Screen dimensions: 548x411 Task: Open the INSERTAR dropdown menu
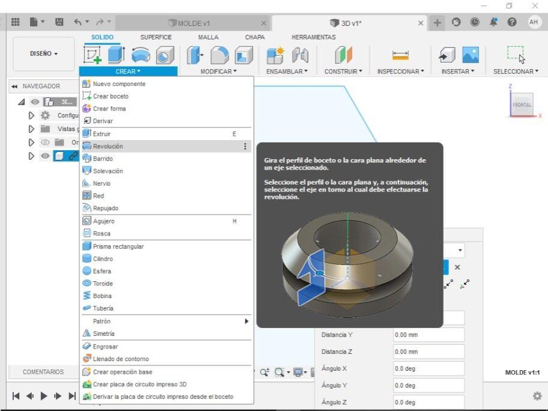(x=458, y=72)
